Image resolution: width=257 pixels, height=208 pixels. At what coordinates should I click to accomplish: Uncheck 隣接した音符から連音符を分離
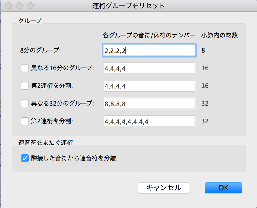25,158
